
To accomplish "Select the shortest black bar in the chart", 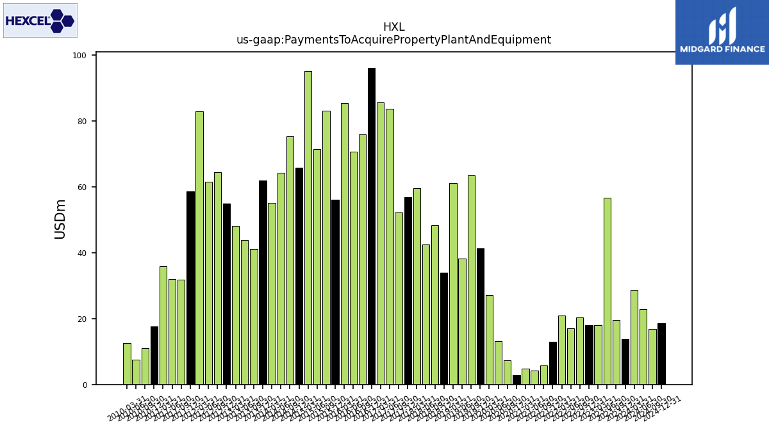I will [517, 380].
